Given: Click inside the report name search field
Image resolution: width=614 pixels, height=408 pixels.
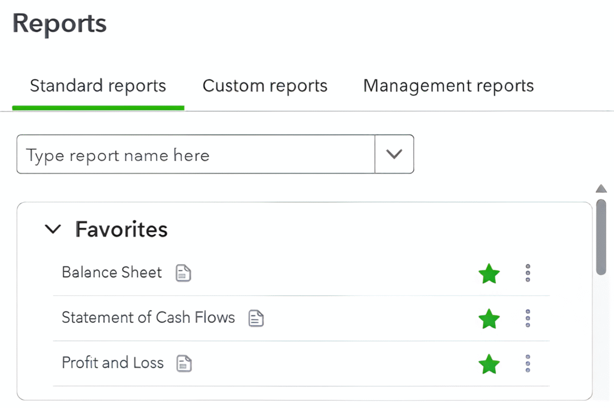Looking at the screenshot, I should (x=180, y=154).
